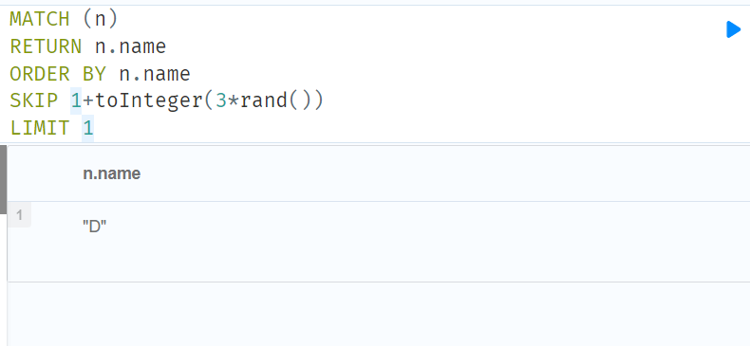Click n.name on the RETURN line
750x346 pixels.
130,46
